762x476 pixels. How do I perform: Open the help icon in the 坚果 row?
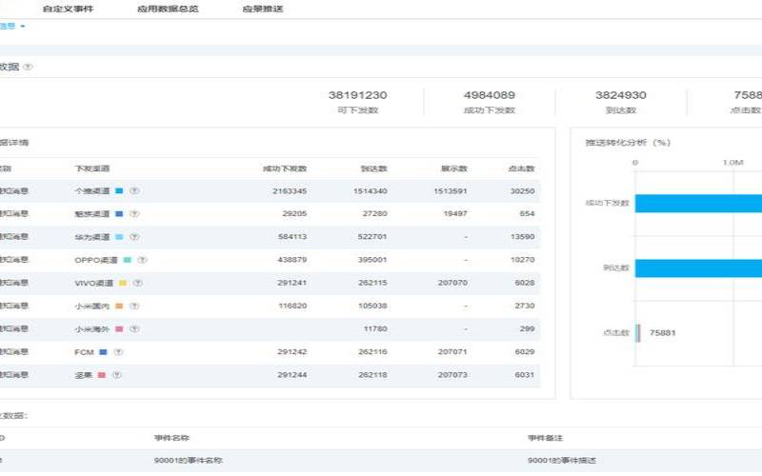click(116, 375)
